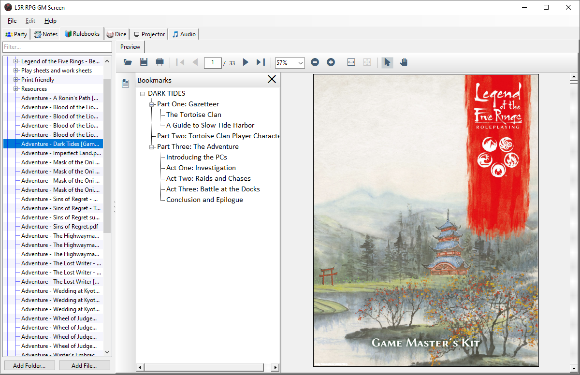
Task: Click the Add Folder... button
Action: click(29, 366)
